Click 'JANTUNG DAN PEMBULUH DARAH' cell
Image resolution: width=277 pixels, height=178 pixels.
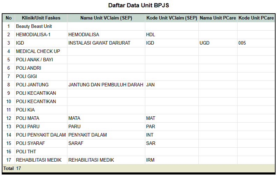(x=106, y=85)
